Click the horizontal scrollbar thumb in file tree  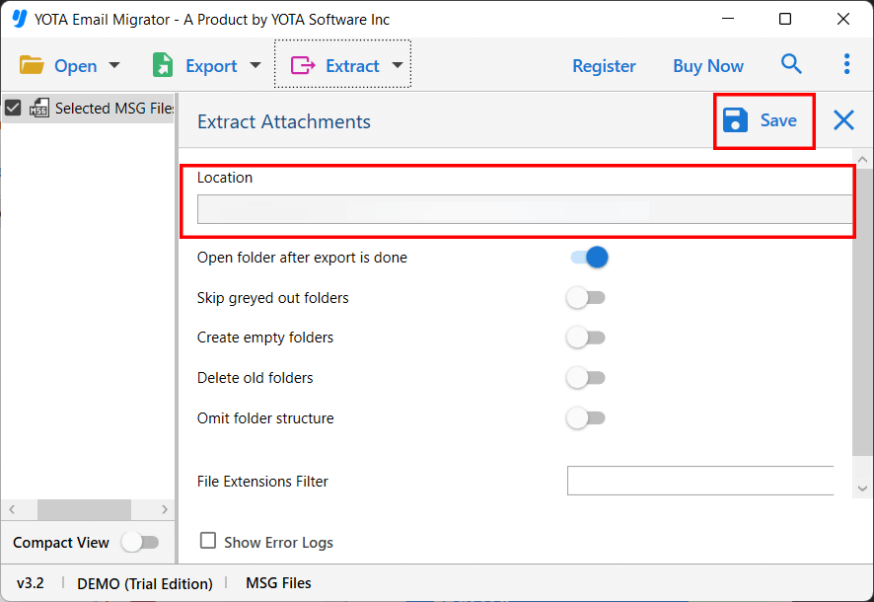[x=84, y=509]
